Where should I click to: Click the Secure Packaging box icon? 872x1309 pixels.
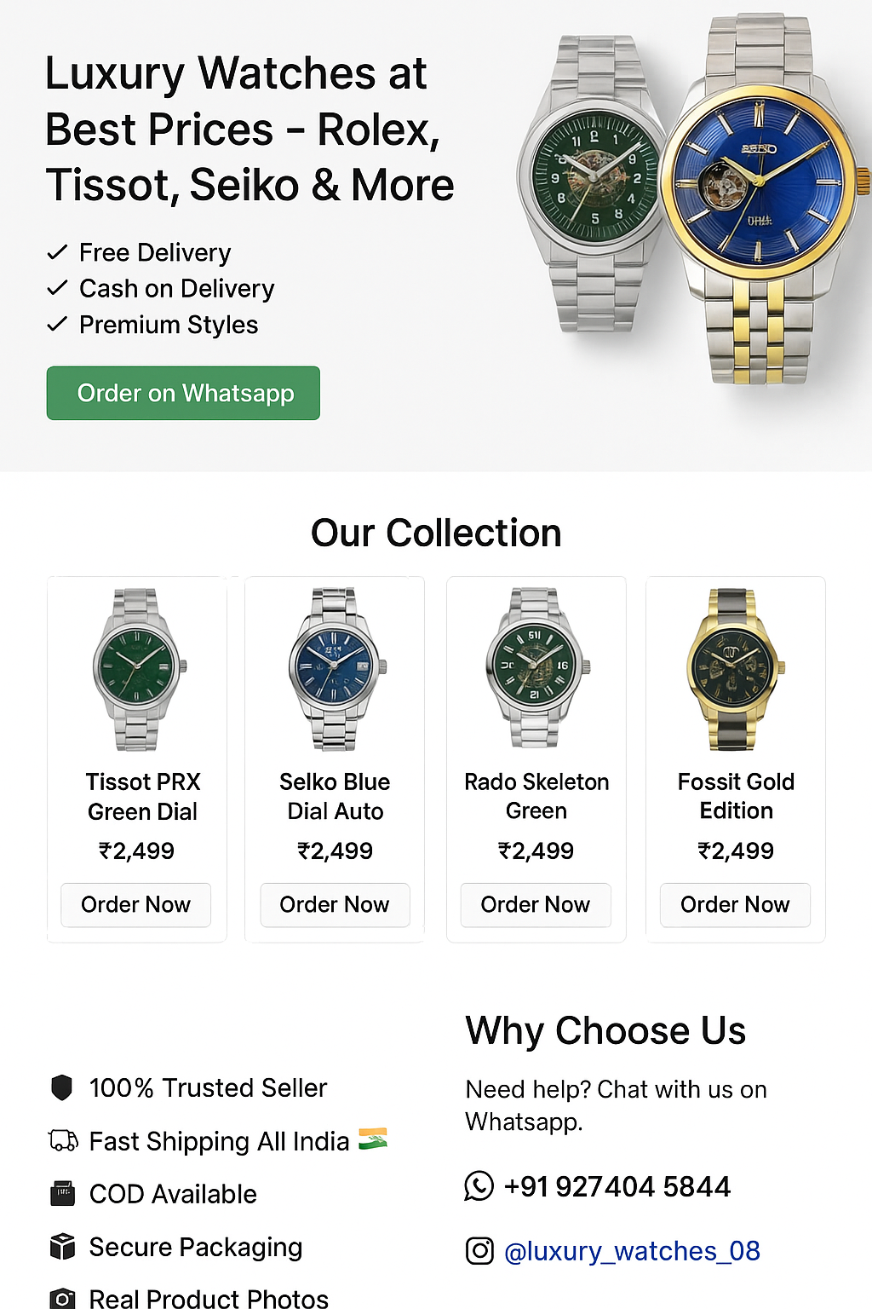62,1246
